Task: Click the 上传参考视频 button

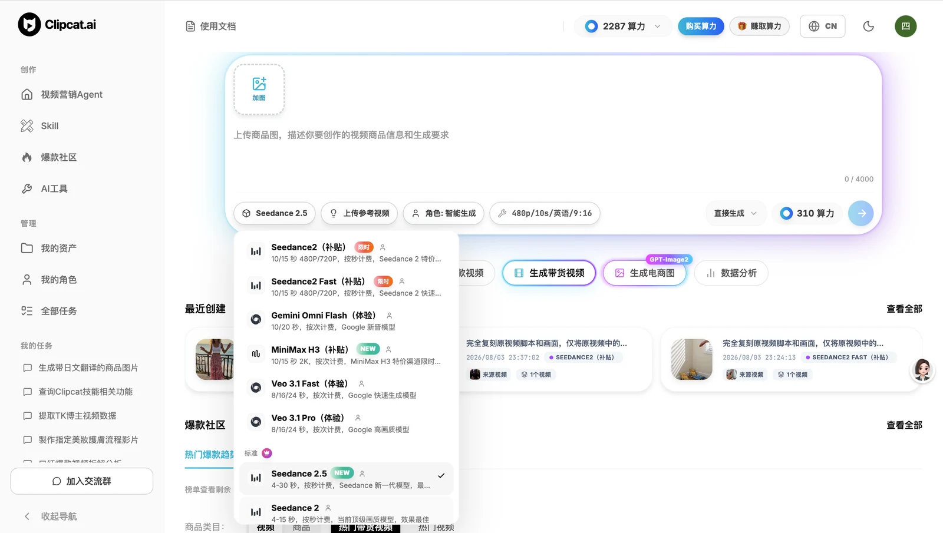Action: tap(360, 213)
